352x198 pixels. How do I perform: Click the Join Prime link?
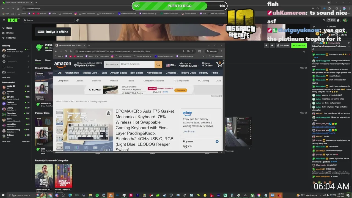point(189,131)
